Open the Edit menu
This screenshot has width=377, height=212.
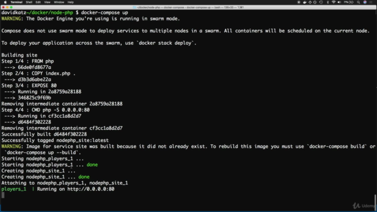tap(38, 2)
